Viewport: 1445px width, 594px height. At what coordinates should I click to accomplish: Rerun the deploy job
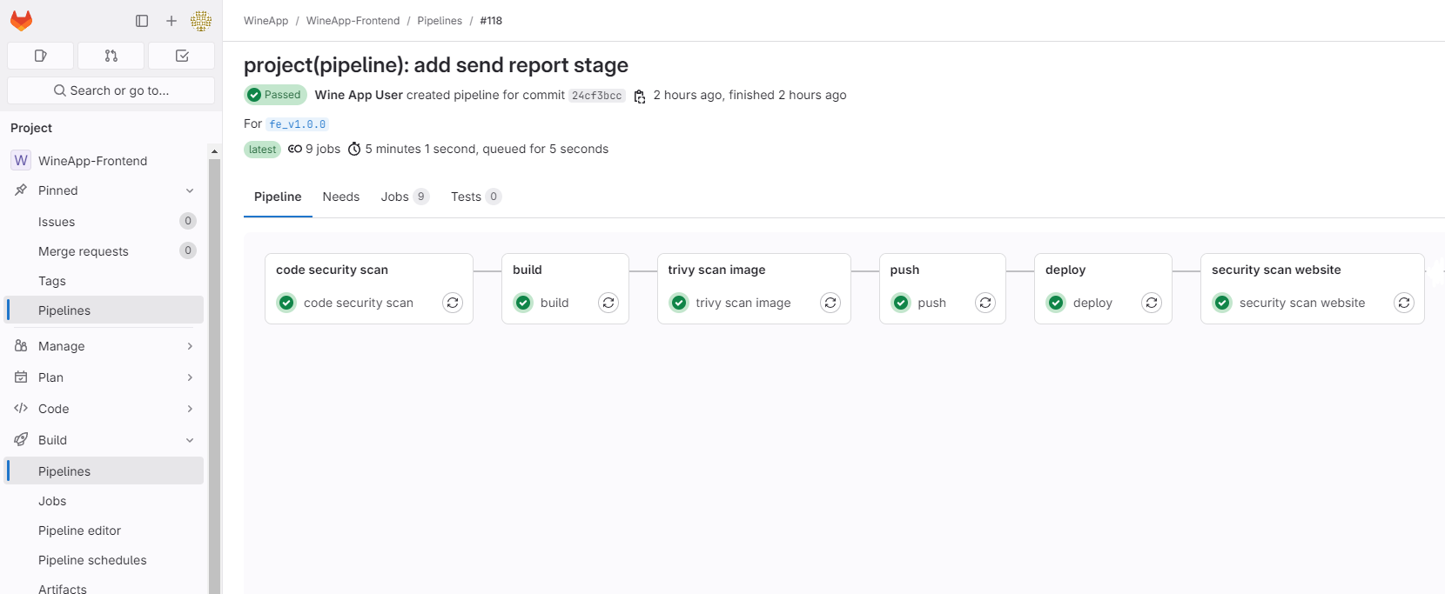(x=1152, y=303)
